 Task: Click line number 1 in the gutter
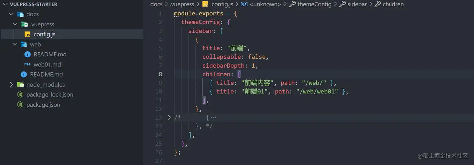point(161,13)
